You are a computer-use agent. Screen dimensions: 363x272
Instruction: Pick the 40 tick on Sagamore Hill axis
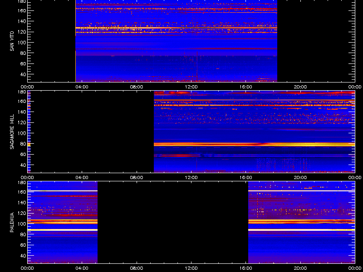click(23, 165)
